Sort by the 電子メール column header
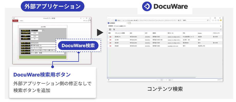236x102 pixels. (170, 33)
